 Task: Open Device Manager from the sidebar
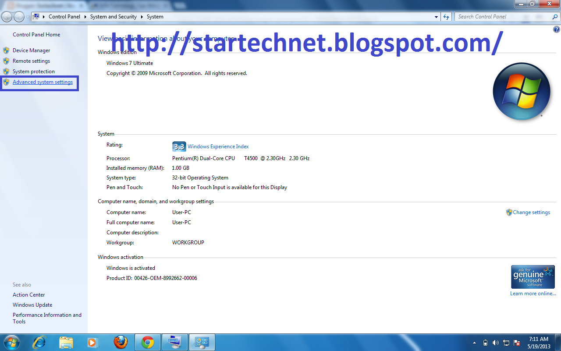(31, 50)
